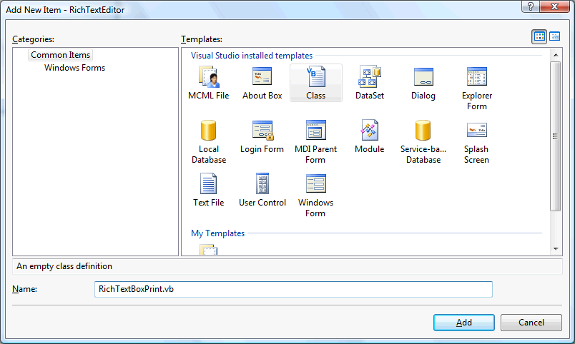Choose the Local Database template
The width and height of the screenshot is (575, 344).
coord(208,142)
